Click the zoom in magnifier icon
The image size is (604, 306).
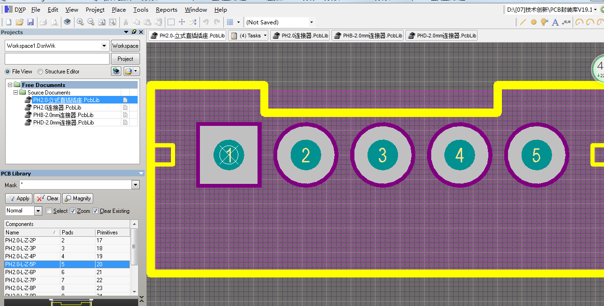point(81,22)
